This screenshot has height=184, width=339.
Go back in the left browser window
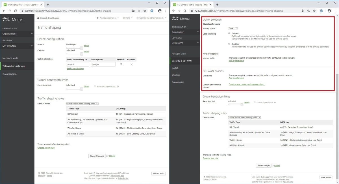4,11
